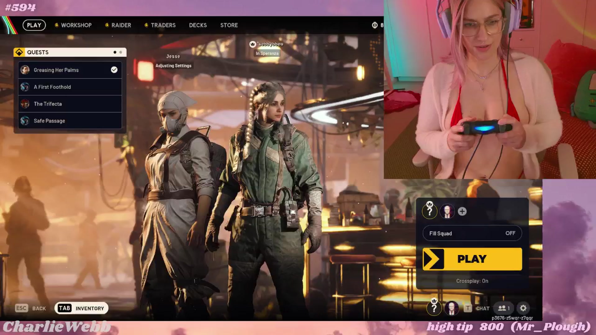This screenshot has height=335, width=596.
Task: Click the currency coin icon in top bar
Action: coord(375,25)
